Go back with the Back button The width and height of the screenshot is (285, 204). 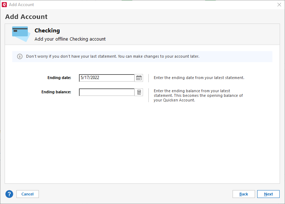[244, 194]
